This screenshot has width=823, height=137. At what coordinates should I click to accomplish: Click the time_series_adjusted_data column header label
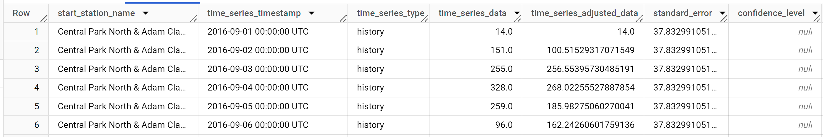(584, 13)
